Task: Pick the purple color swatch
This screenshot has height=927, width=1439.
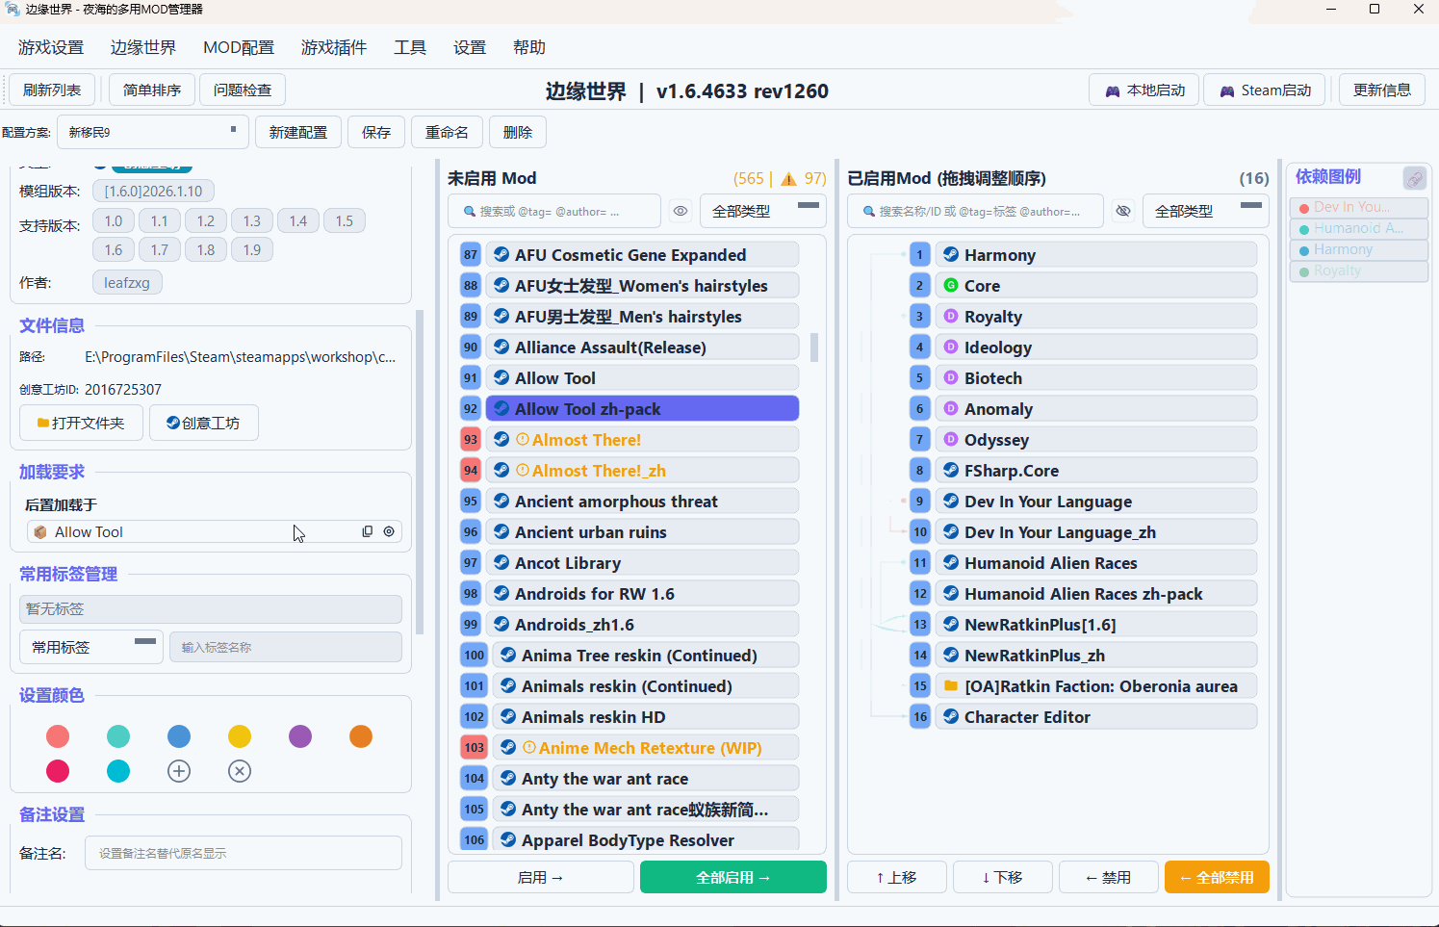Action: [300, 736]
